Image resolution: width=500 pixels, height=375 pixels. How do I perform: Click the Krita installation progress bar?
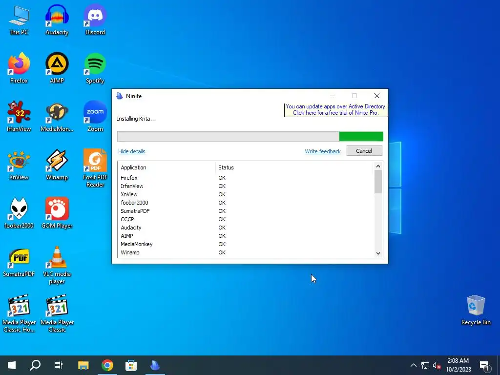coord(250,136)
